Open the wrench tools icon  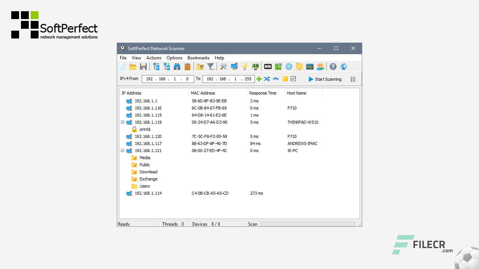[x=223, y=67]
